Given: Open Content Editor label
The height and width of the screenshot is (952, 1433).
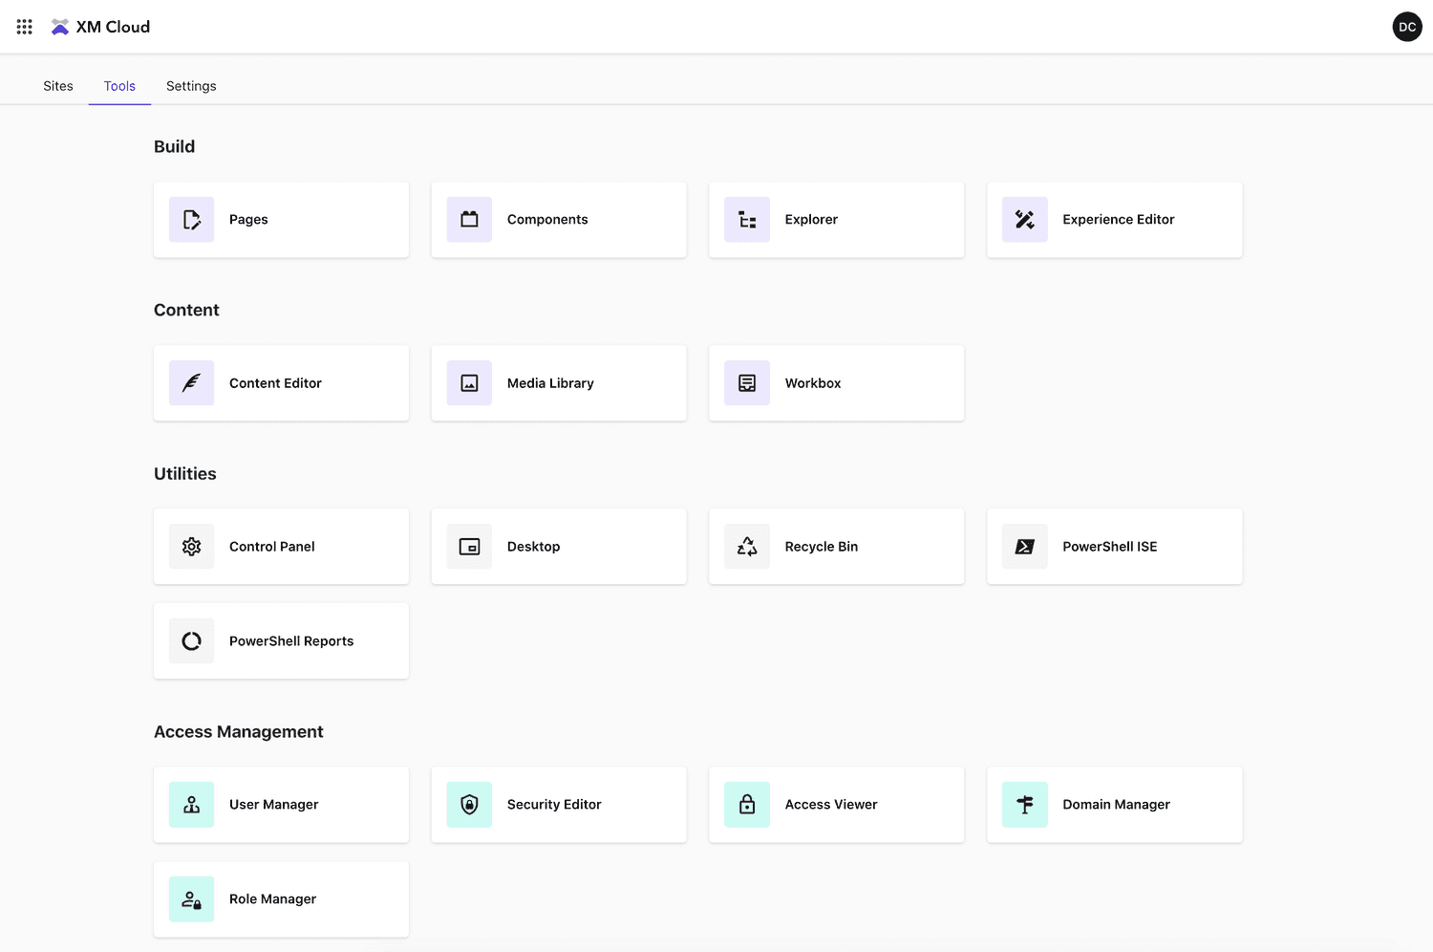Looking at the screenshot, I should (275, 383).
